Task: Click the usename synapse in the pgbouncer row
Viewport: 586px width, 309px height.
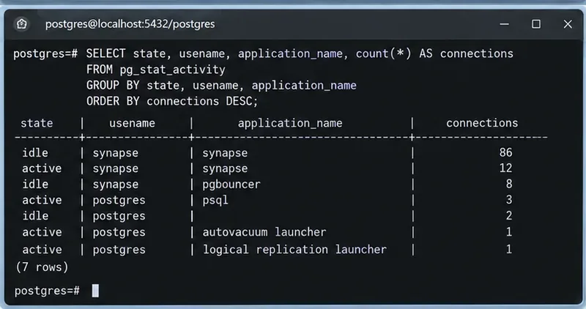Action: [116, 185]
